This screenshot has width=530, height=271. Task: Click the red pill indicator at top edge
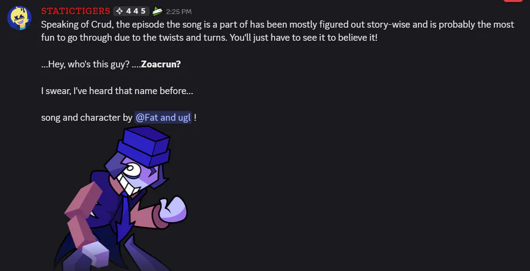point(513,1)
